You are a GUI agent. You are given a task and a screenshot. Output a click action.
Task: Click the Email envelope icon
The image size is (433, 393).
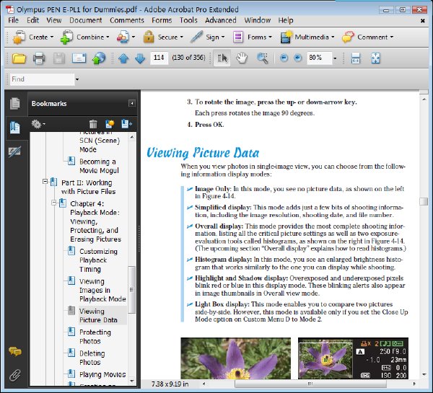(x=79, y=58)
